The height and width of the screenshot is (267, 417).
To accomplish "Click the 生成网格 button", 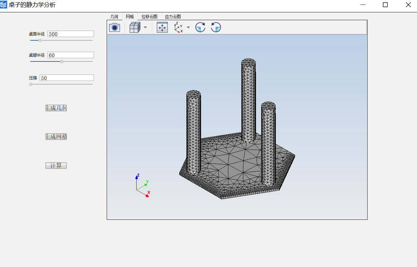I will pos(56,137).
